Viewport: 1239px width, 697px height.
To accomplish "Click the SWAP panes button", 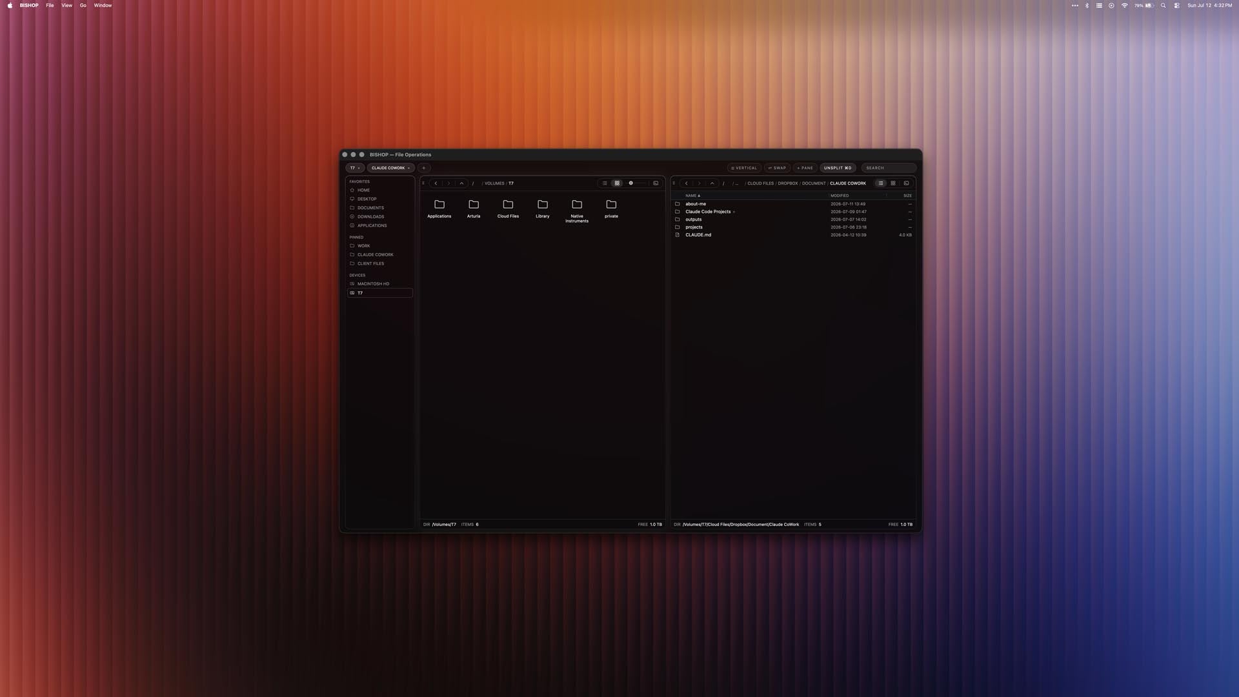I will click(777, 168).
